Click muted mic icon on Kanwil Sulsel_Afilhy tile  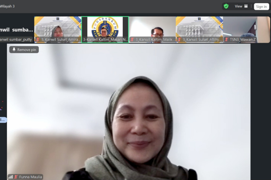pyautogui.click(x=179, y=40)
